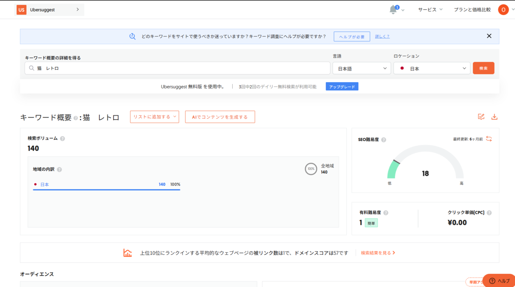Viewport: 515px width, 287px height.
Task: Click the chart icon in backlink summary
Action: 127,253
